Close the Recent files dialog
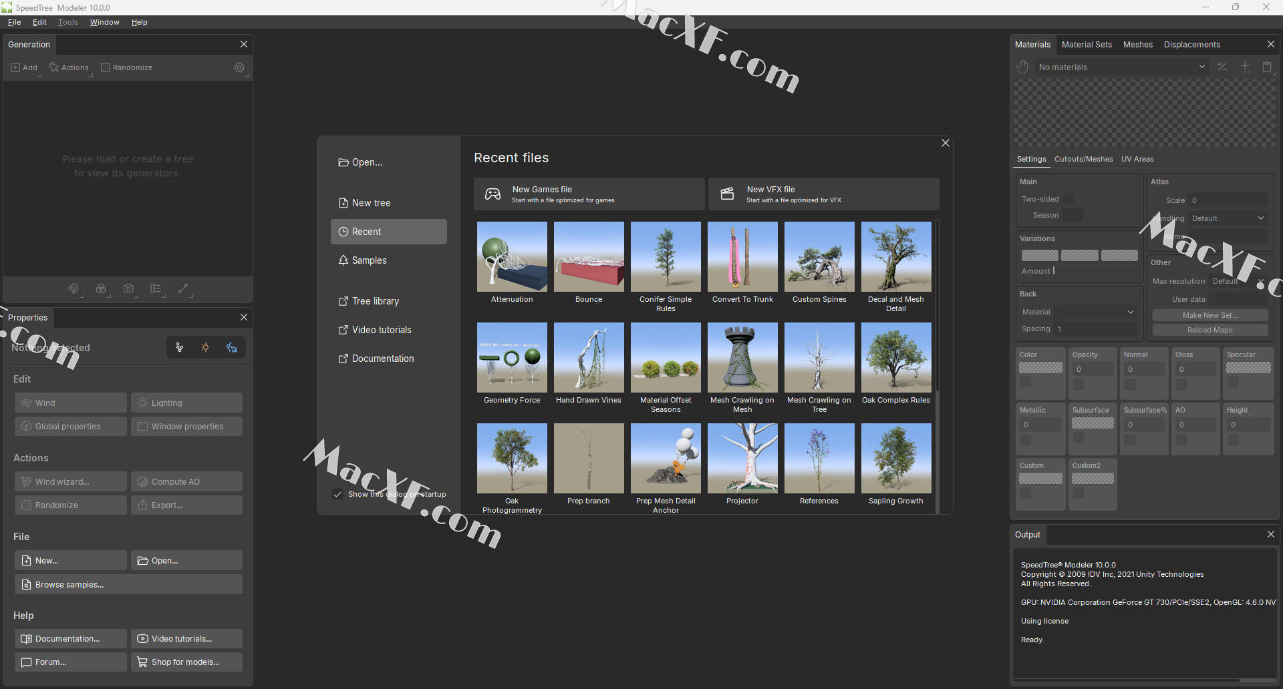The image size is (1283, 689). point(946,143)
